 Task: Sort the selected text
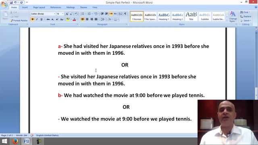(120, 14)
